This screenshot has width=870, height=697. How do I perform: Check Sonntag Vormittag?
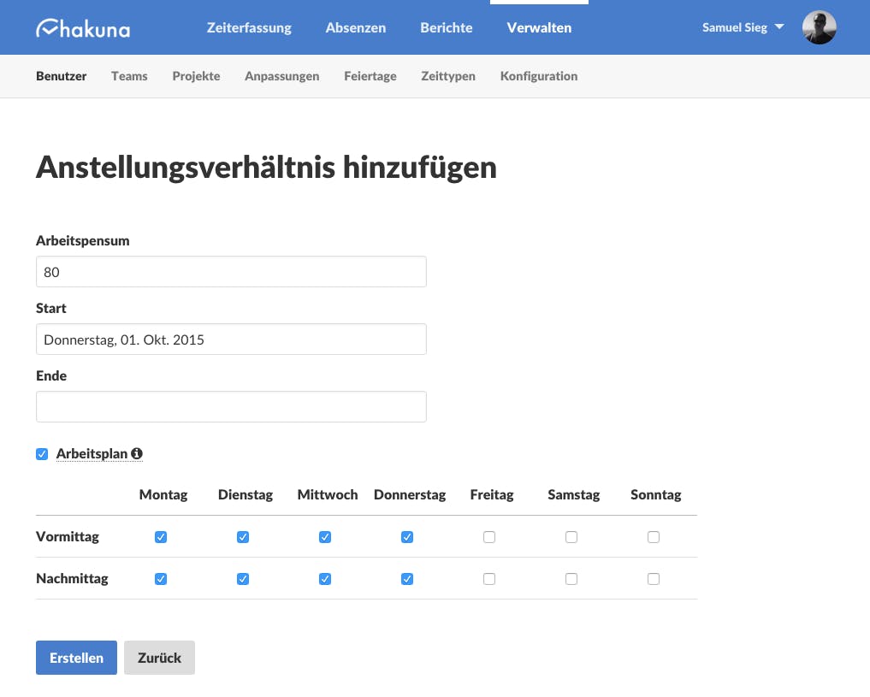pyautogui.click(x=654, y=537)
